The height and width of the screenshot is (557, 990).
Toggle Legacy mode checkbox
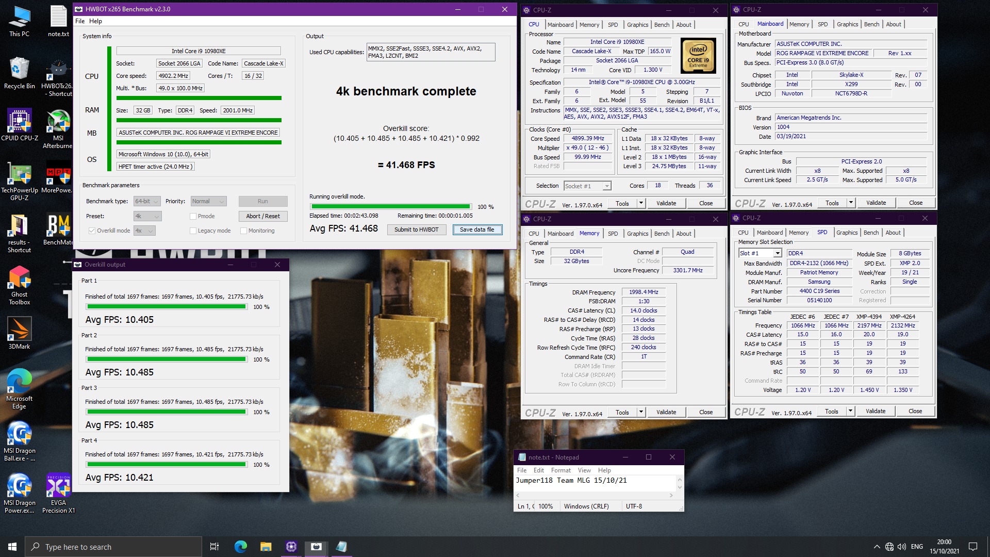pyautogui.click(x=193, y=231)
